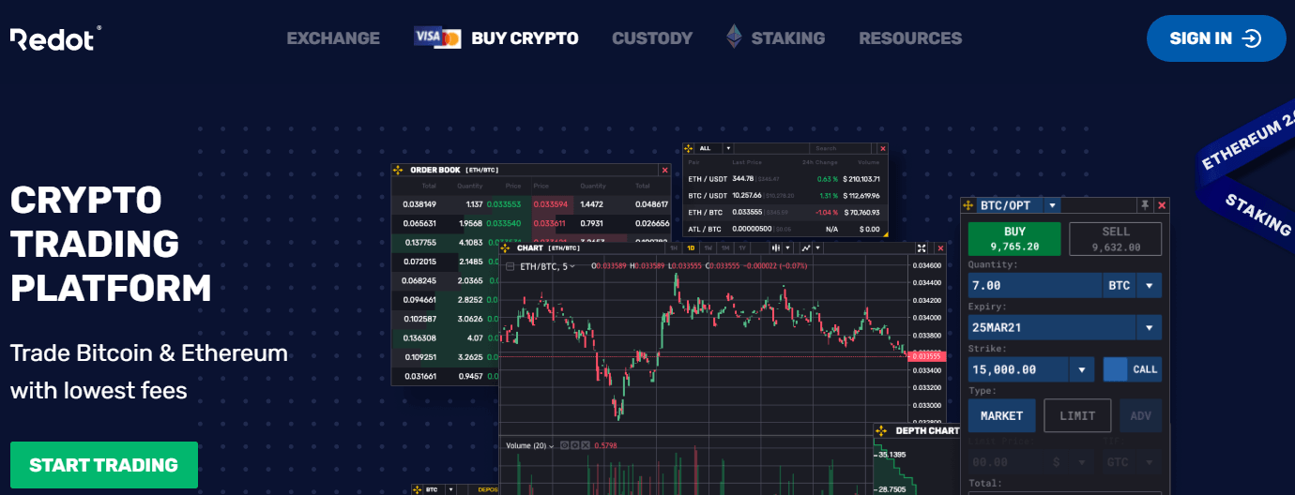Open the RESOURCES menu item
This screenshot has height=495, width=1295.
point(910,38)
